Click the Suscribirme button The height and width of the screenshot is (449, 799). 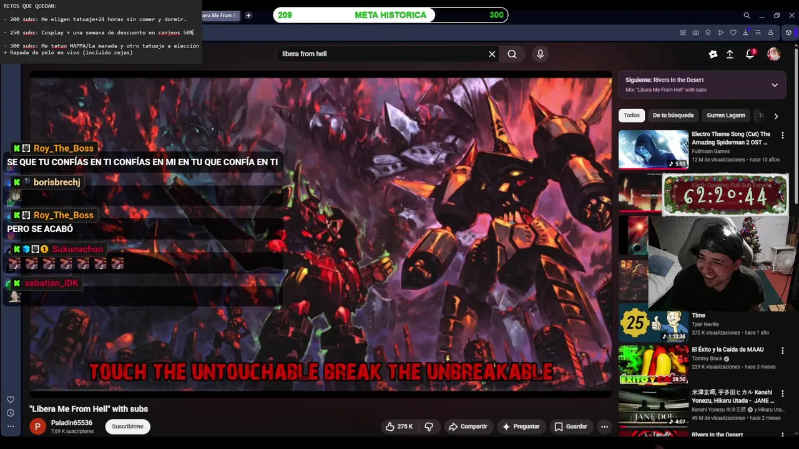click(x=127, y=427)
